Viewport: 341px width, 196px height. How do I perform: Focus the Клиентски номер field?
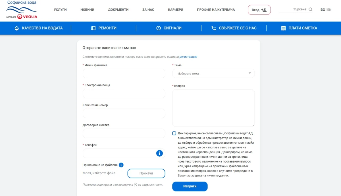click(x=124, y=113)
